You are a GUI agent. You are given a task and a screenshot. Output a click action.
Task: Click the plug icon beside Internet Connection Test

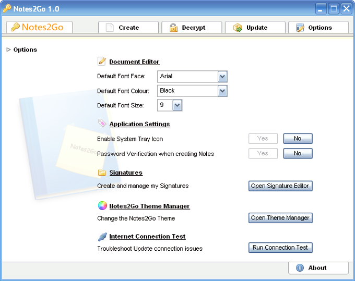coord(102,237)
